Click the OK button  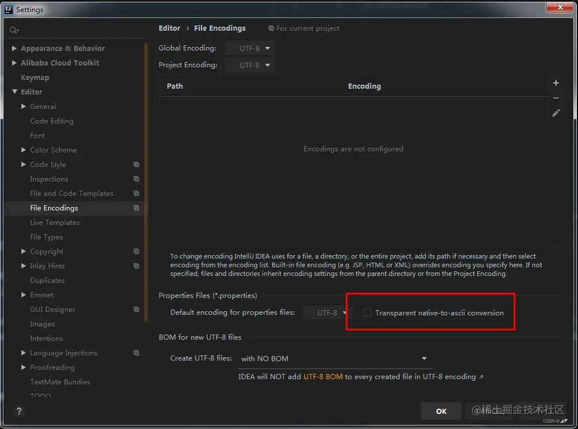(x=441, y=411)
